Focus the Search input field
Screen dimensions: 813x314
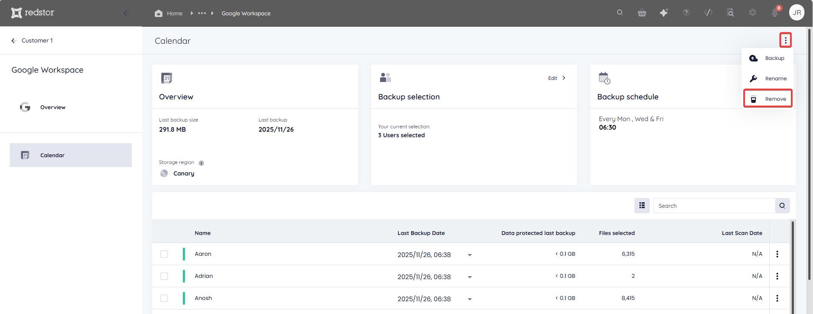(x=714, y=206)
